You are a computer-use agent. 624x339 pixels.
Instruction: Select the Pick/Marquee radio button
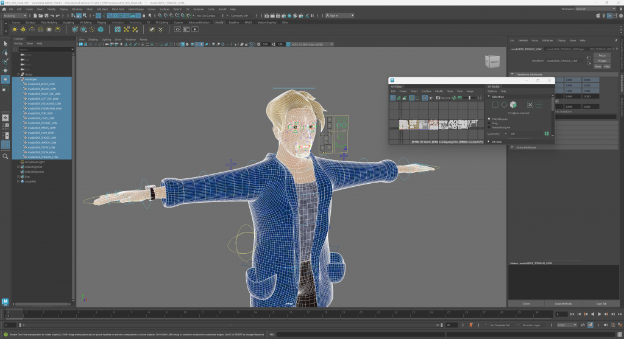489,119
